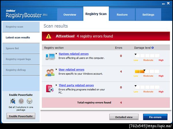Open System related errors link
This screenshot has width=173, height=129.
74,54
